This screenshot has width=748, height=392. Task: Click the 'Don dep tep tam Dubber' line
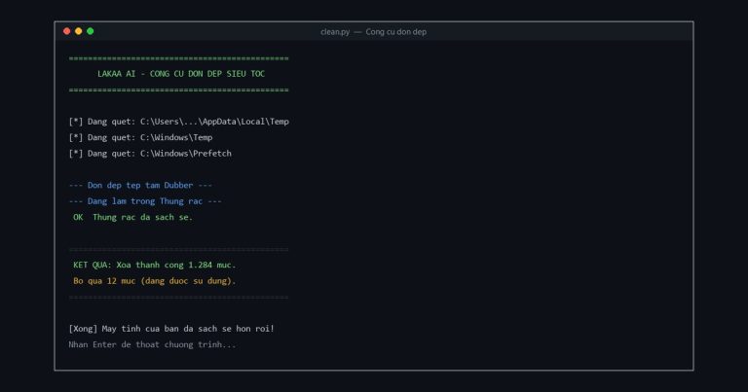coord(140,185)
